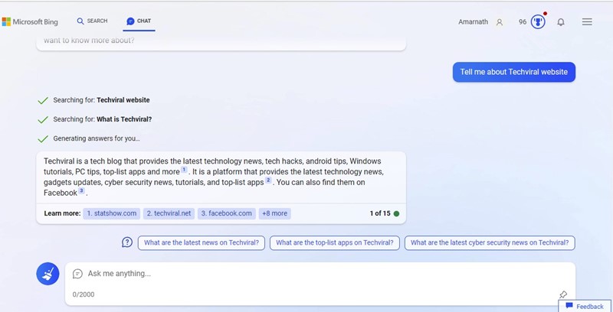Click the 'Learn more:' label

tap(62, 213)
